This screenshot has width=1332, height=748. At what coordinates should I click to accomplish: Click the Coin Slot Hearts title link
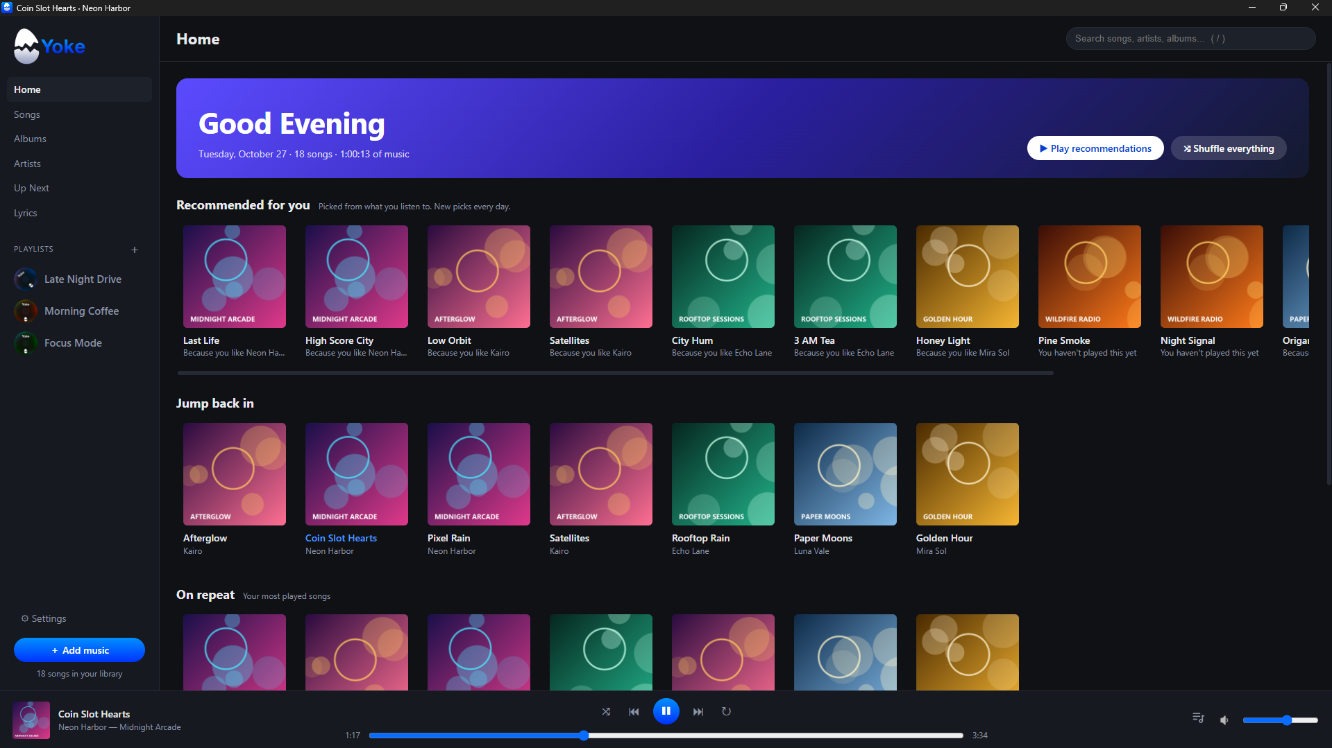341,538
